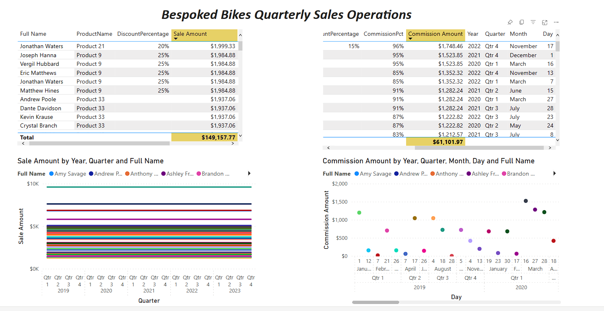604x311 pixels.
Task: Show more legend entries in Commission Amount chart
Action: [555, 174]
